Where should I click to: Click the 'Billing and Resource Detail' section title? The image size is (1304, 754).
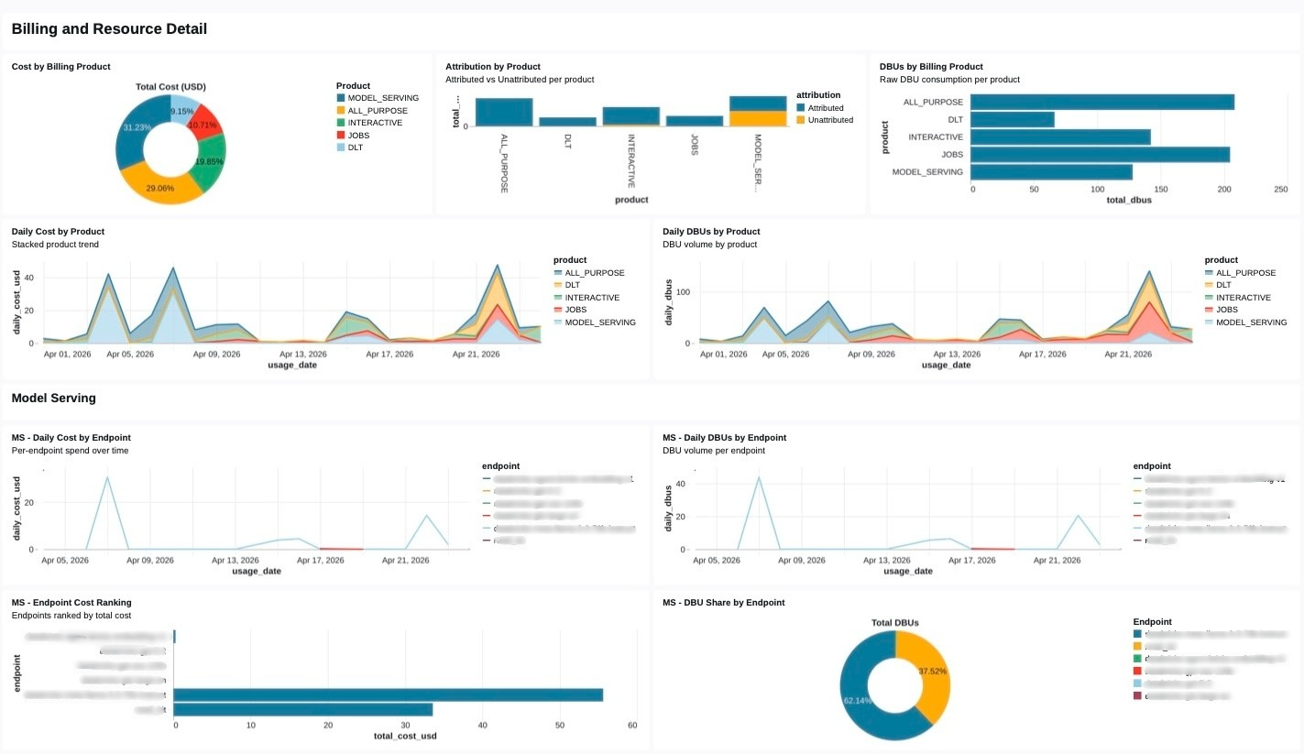tap(108, 28)
